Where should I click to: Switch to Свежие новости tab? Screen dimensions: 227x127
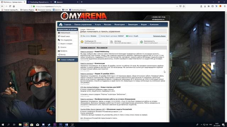coord(88,48)
